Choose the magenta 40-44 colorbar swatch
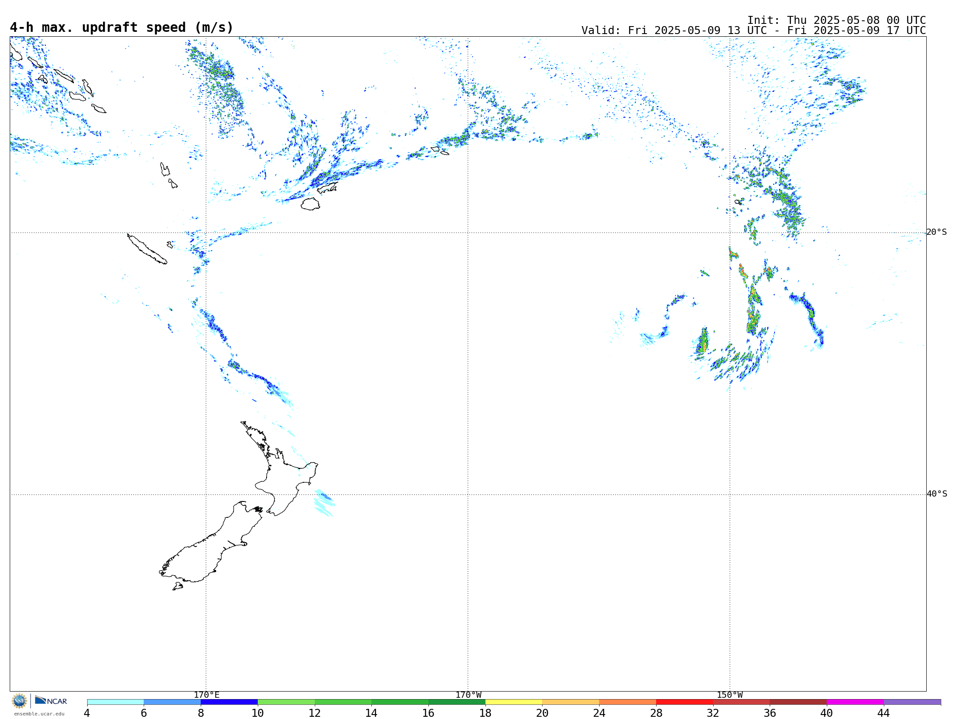 [x=855, y=702]
